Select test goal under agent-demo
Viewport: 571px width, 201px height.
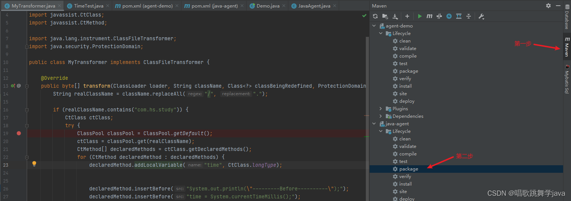click(x=403, y=64)
